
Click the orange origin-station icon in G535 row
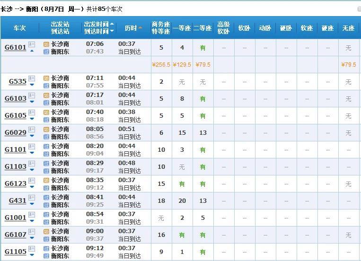pos(46,78)
